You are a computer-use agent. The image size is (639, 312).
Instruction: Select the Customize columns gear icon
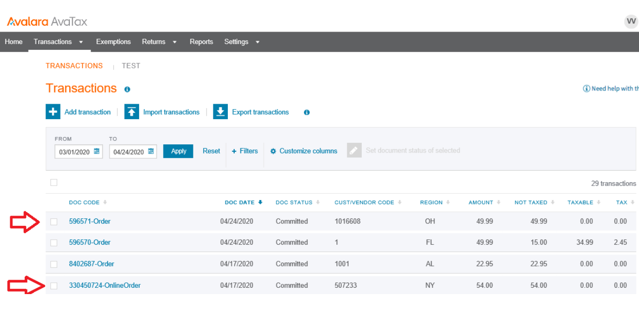(x=273, y=151)
